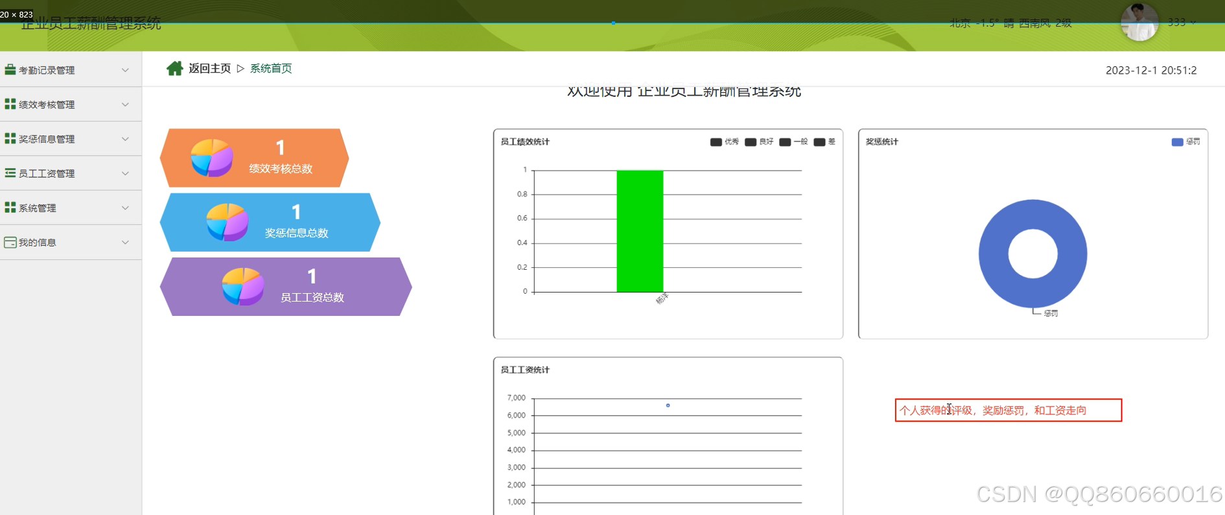Expand the 我的信息 chevron

(x=125, y=242)
